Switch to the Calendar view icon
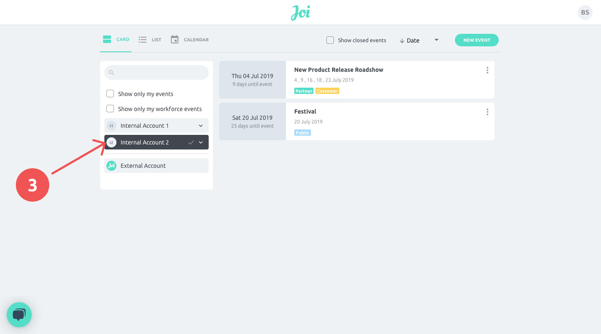Image resolution: width=601 pixels, height=334 pixels. pyautogui.click(x=174, y=39)
